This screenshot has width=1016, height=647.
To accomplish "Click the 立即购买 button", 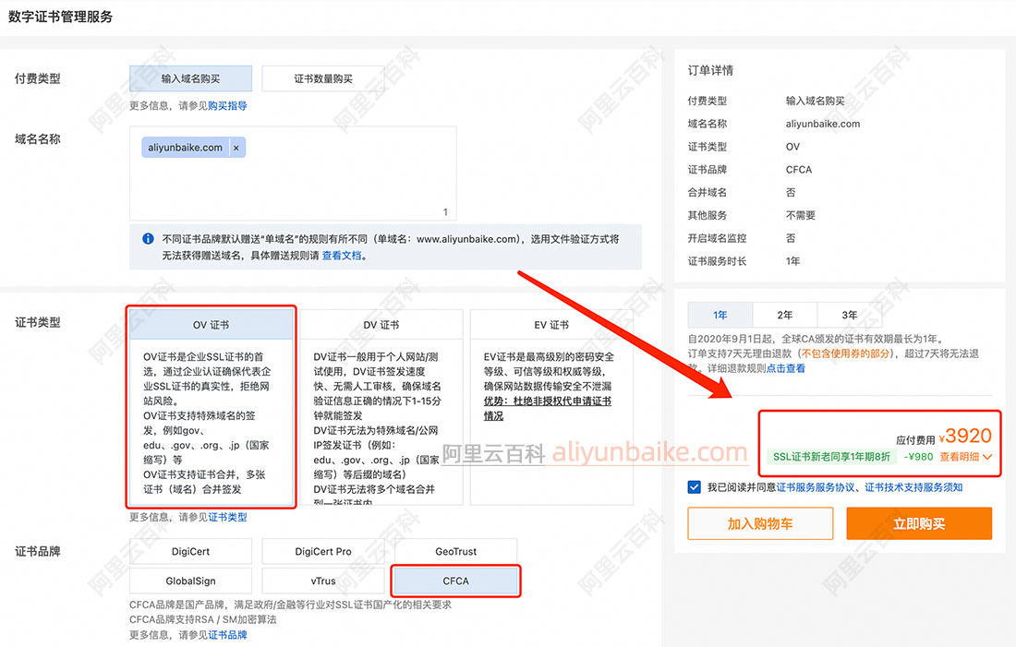I will [x=919, y=523].
